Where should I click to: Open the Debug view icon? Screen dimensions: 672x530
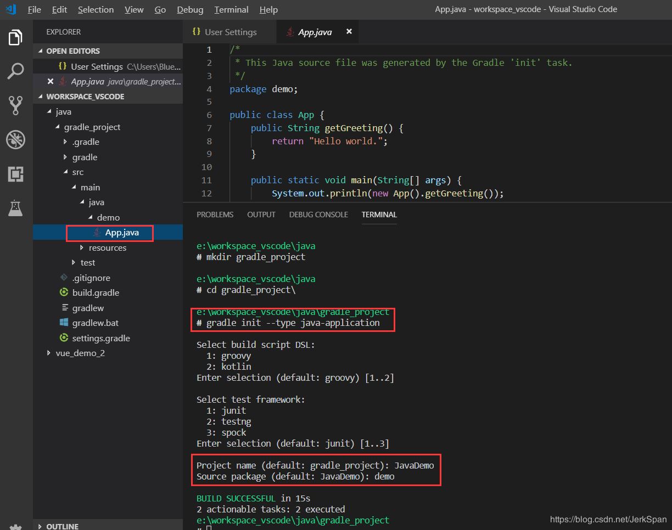pos(15,140)
